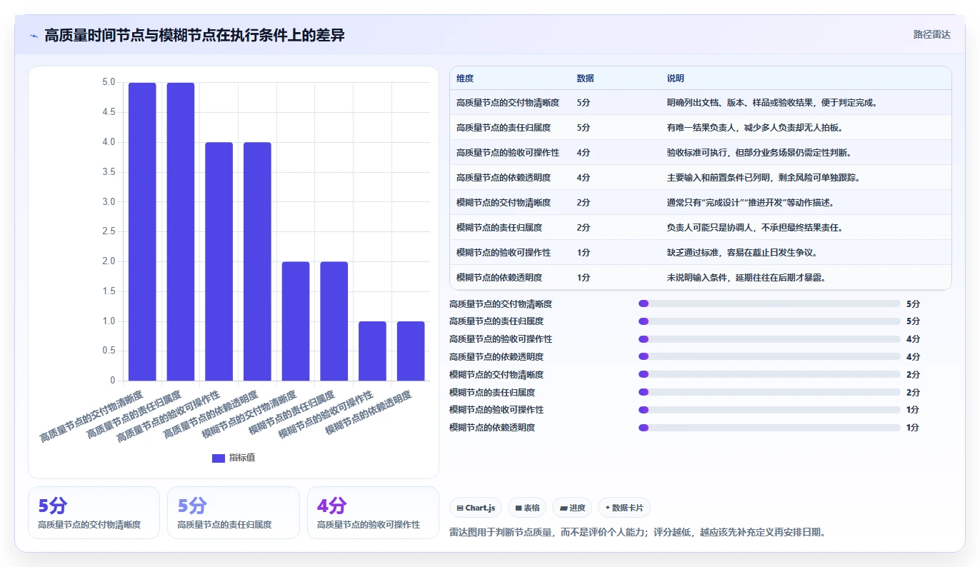This screenshot has height=567, width=980.
Task: Click progress bar of 模糊节点的责任归属度
Action: (x=769, y=392)
